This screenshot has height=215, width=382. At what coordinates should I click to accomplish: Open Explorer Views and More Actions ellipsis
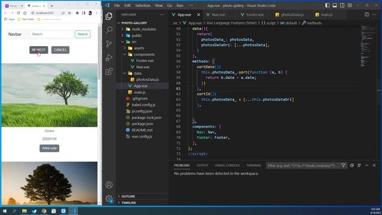pyautogui.click(x=162, y=14)
